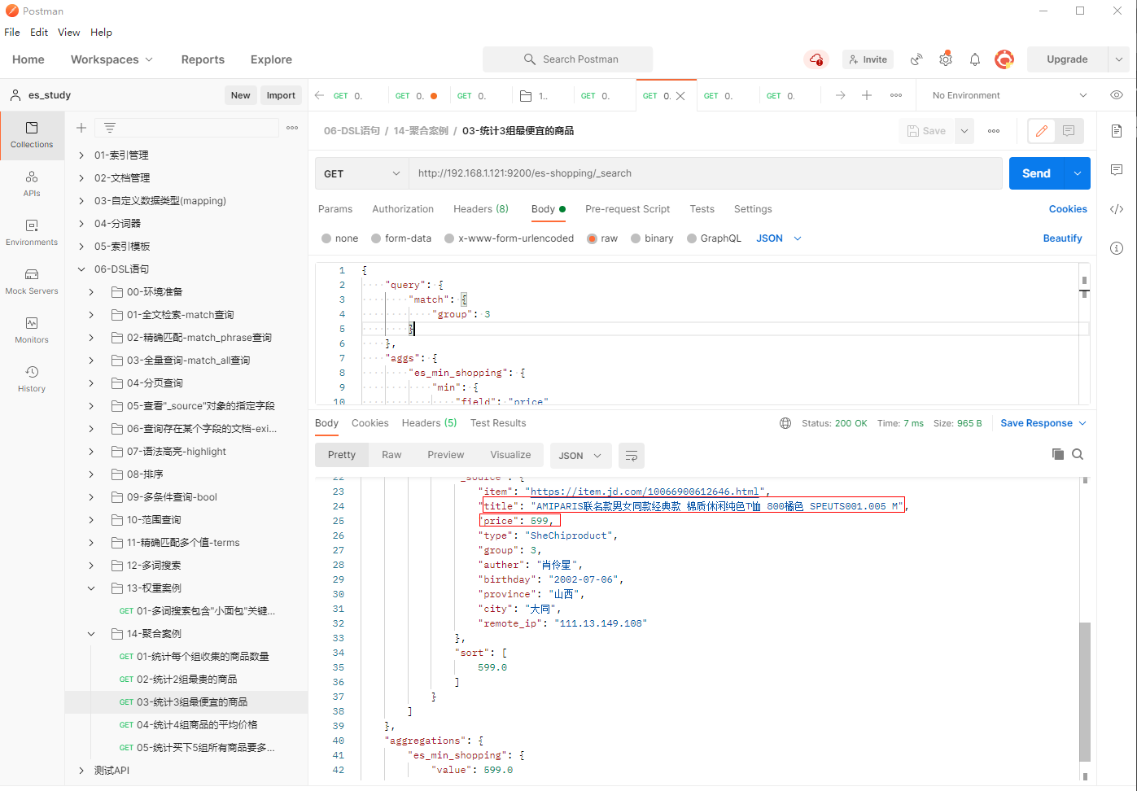
Task: Click the settings gear icon in header
Action: coord(945,59)
